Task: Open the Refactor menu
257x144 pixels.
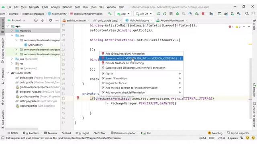Action: point(67,7)
